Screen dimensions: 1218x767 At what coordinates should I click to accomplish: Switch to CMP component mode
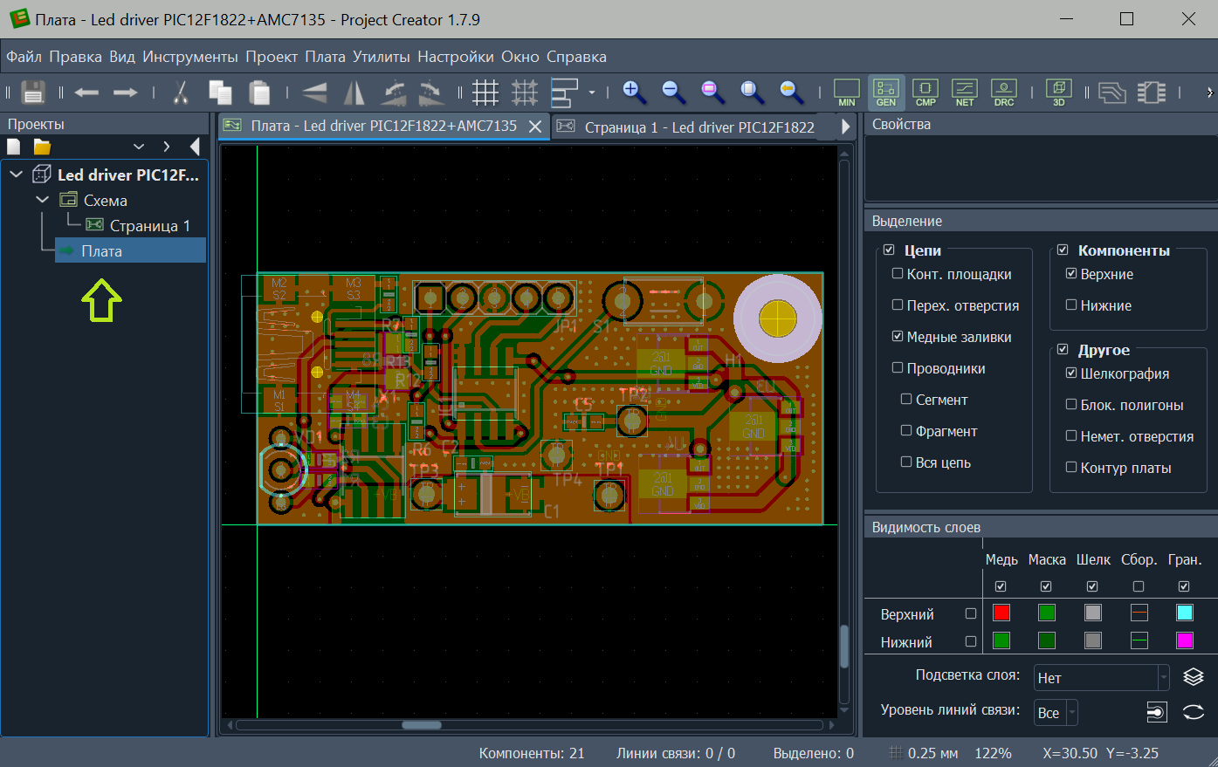[926, 92]
